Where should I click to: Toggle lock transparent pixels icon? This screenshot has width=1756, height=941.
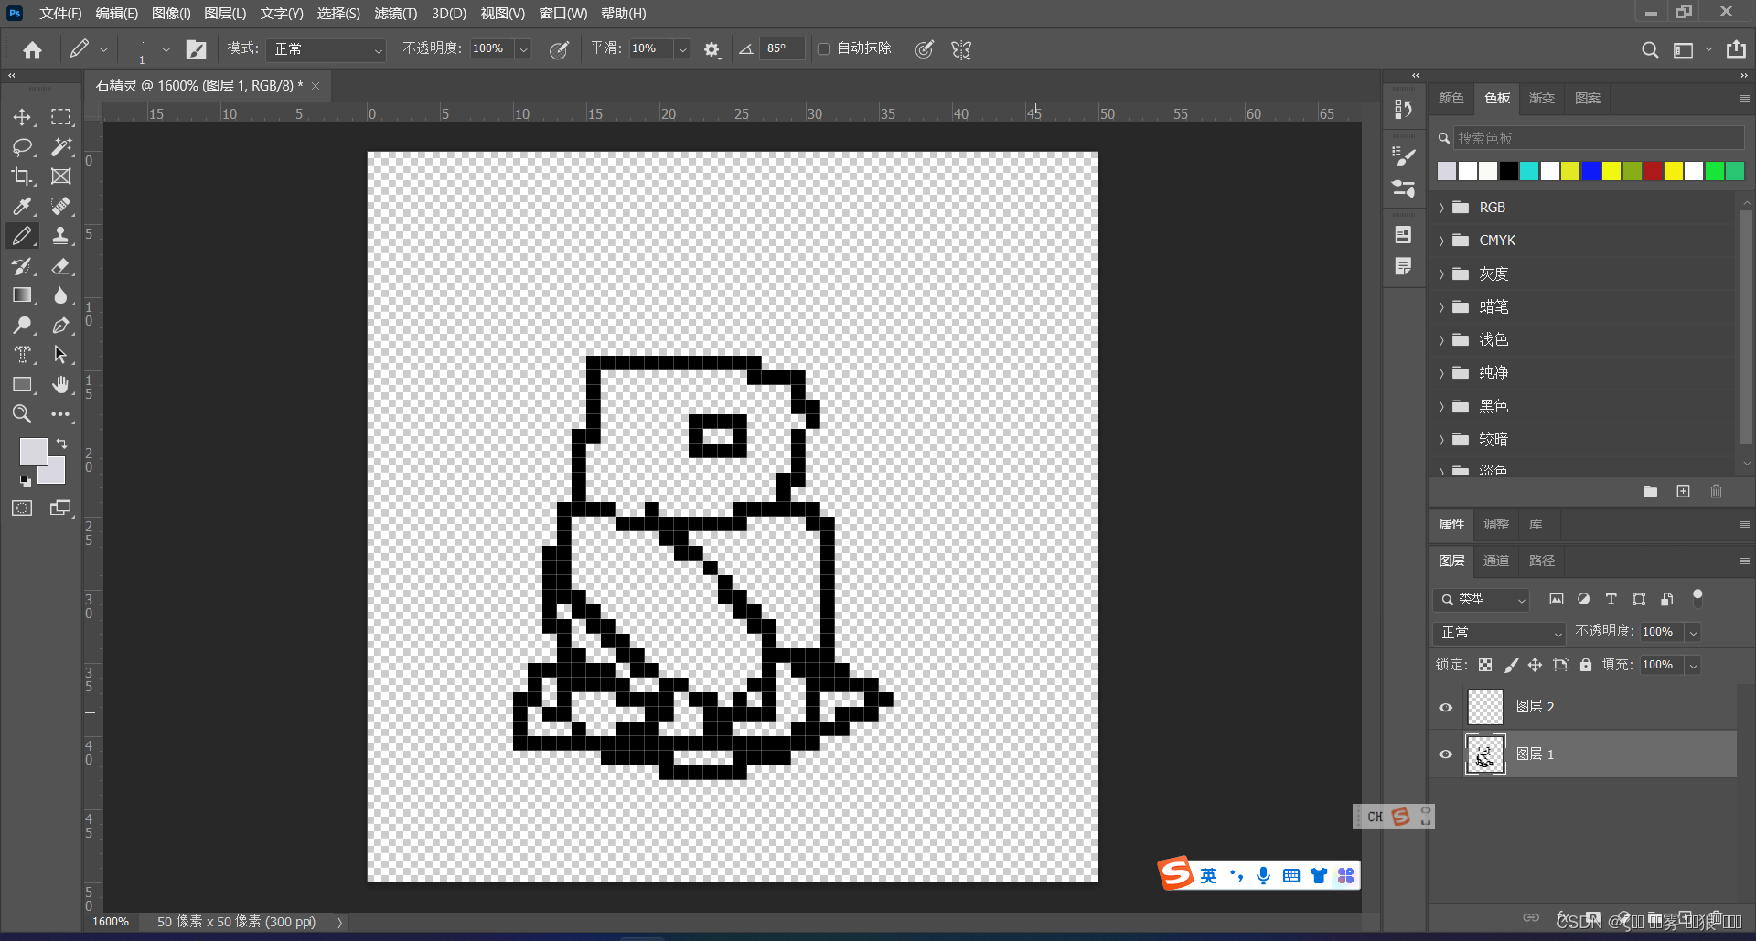(x=1485, y=665)
